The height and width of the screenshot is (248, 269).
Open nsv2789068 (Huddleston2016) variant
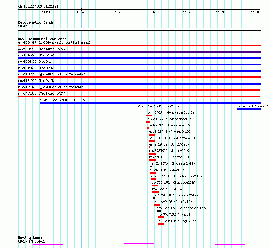173,138
